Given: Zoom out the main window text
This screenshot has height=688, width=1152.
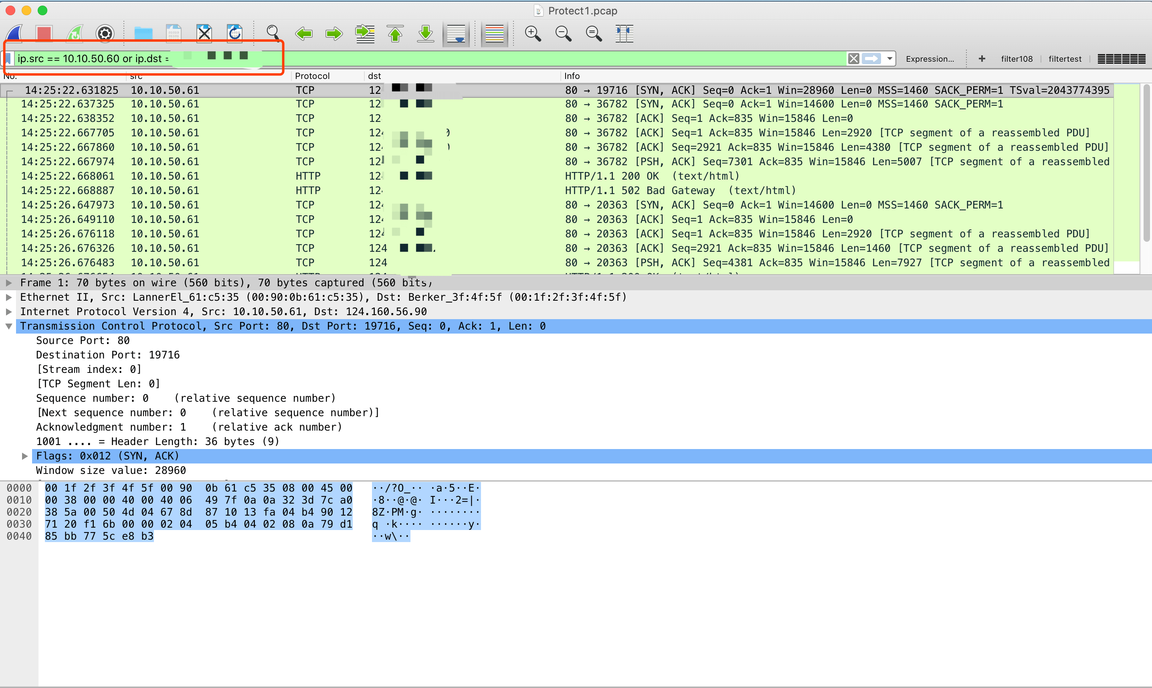Looking at the screenshot, I should tap(564, 33).
